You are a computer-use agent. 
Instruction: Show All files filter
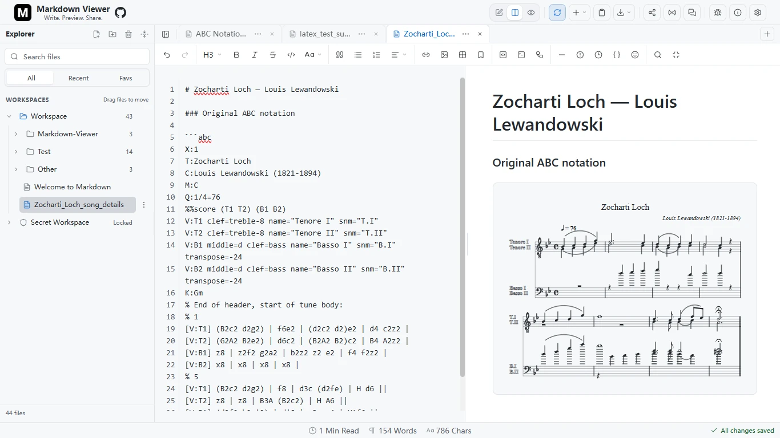31,78
